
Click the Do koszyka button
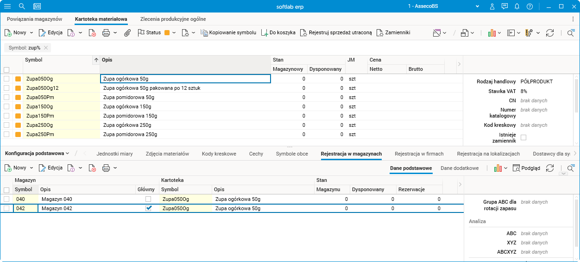(x=278, y=33)
